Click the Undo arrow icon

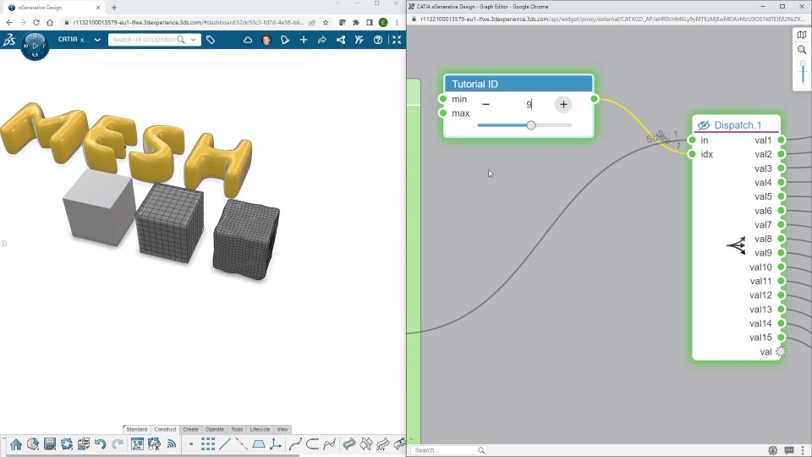(x=101, y=444)
